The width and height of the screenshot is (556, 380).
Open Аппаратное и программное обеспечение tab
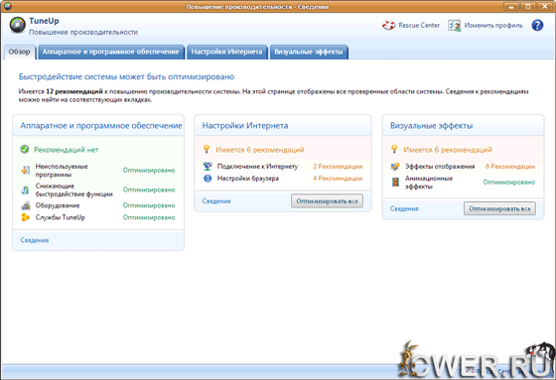110,52
